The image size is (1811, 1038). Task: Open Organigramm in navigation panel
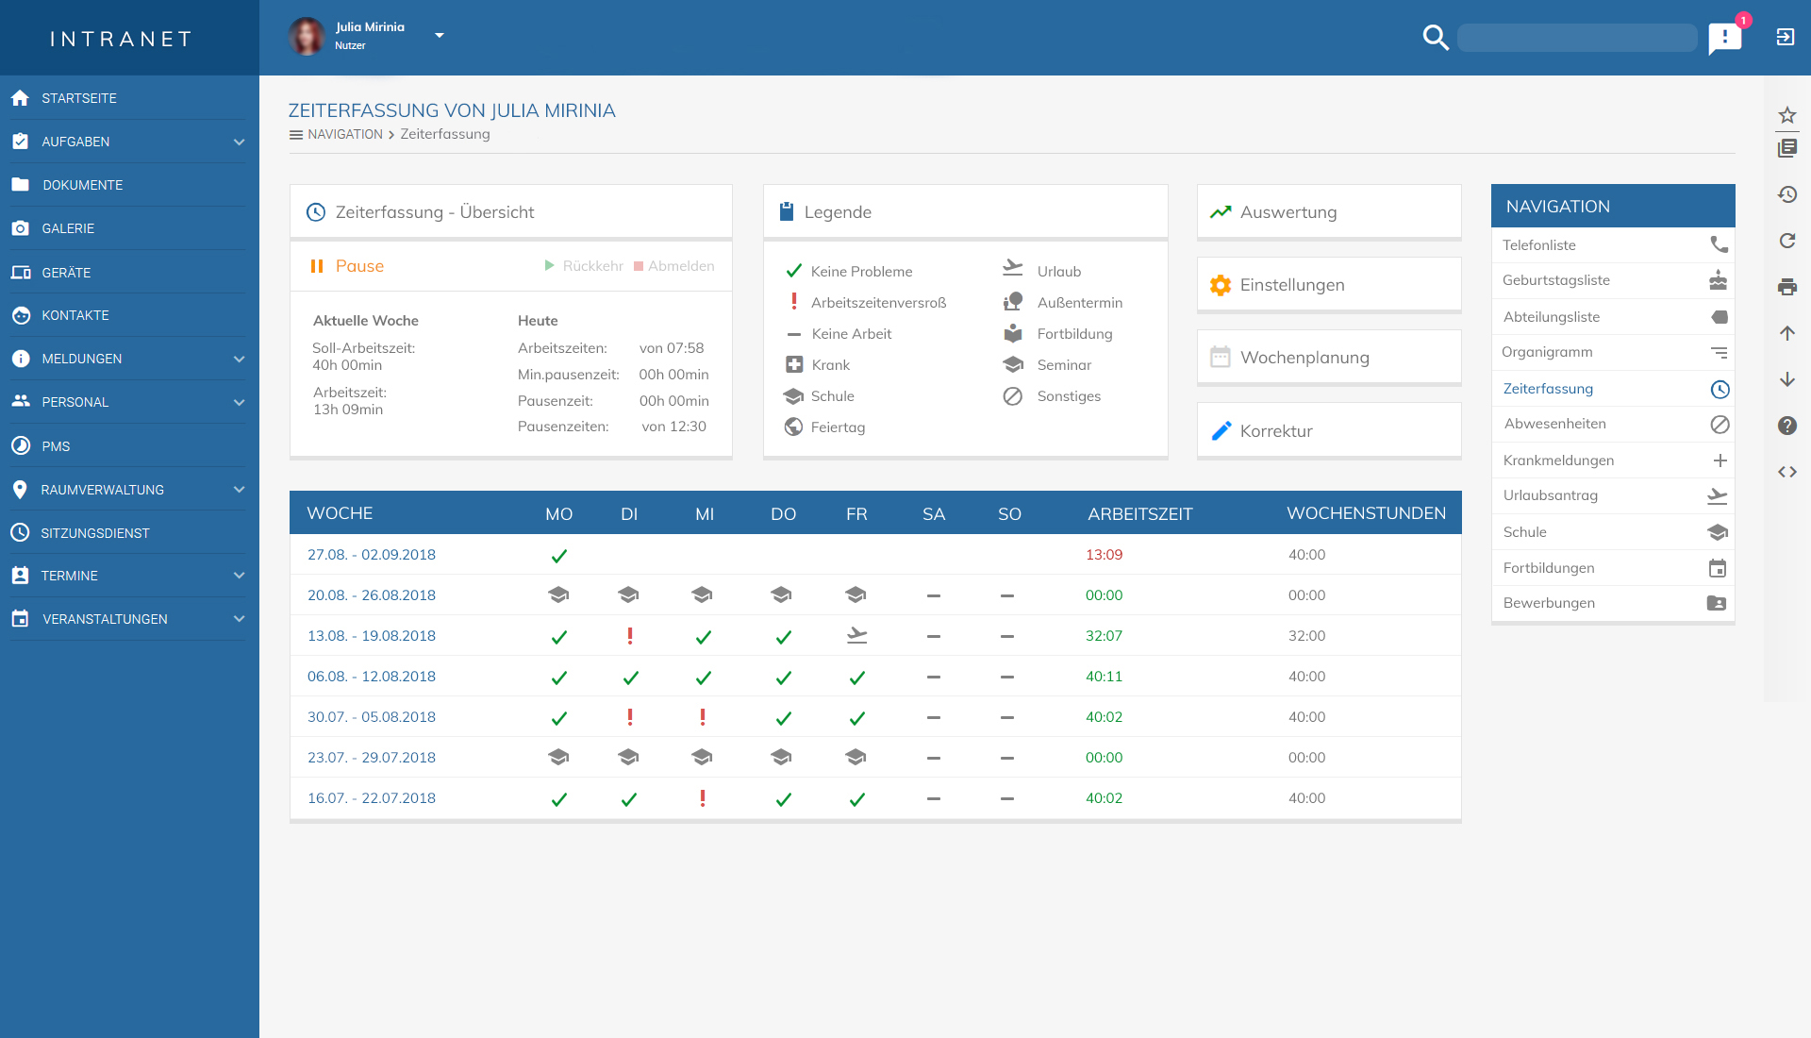pos(1613,352)
